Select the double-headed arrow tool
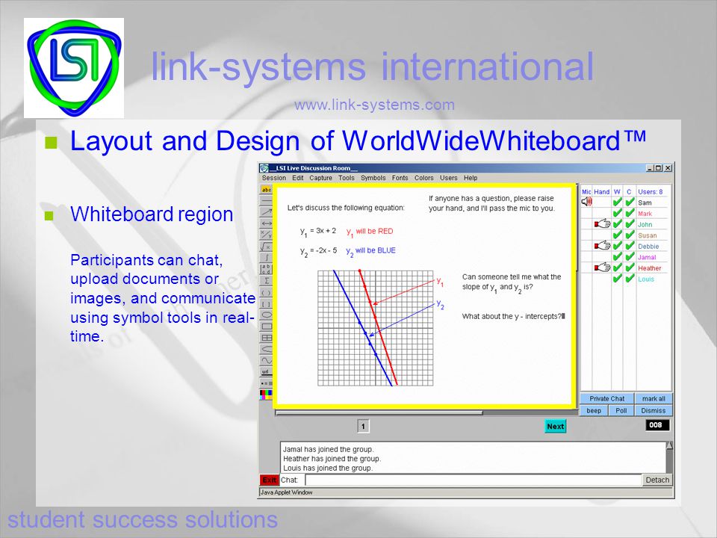The image size is (717, 538). tap(266, 223)
